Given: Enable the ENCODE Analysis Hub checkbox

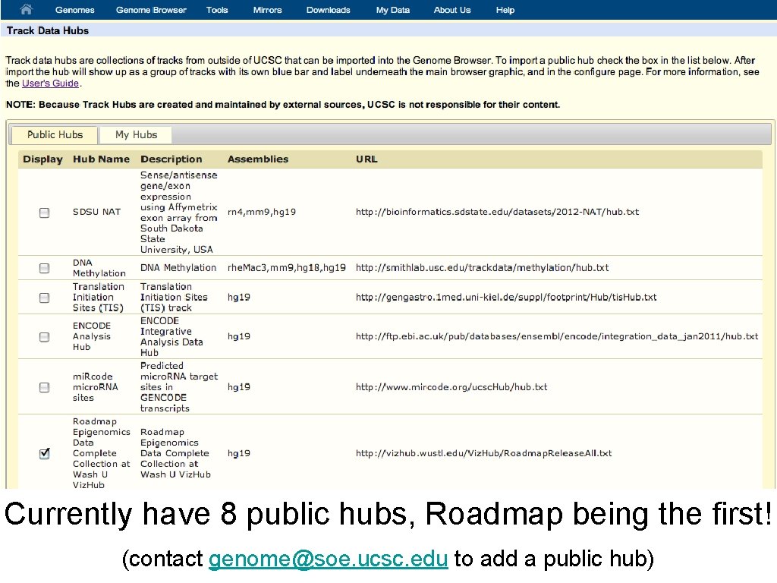Looking at the screenshot, I should click(44, 337).
